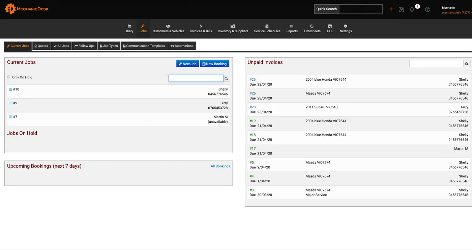Open the Diary section
This screenshot has width=472, height=250.
pos(129,29)
